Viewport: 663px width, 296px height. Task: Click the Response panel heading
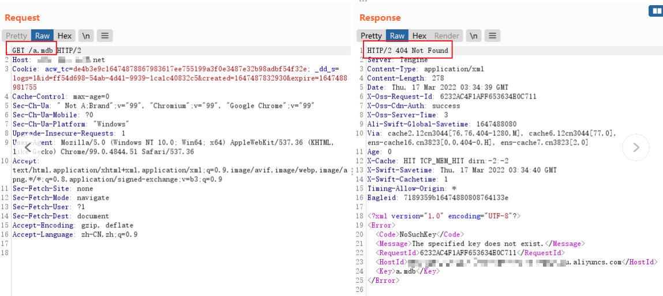(380, 18)
